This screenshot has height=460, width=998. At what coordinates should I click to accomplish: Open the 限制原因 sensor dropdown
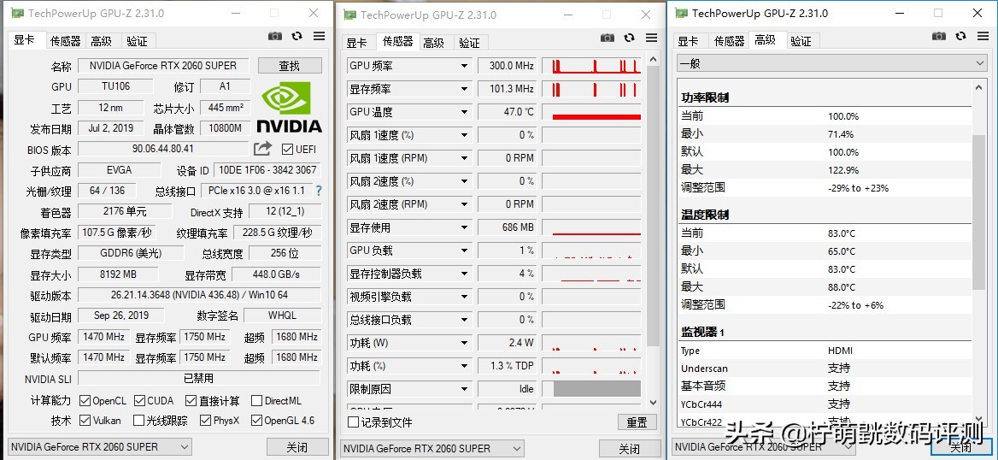(x=465, y=389)
